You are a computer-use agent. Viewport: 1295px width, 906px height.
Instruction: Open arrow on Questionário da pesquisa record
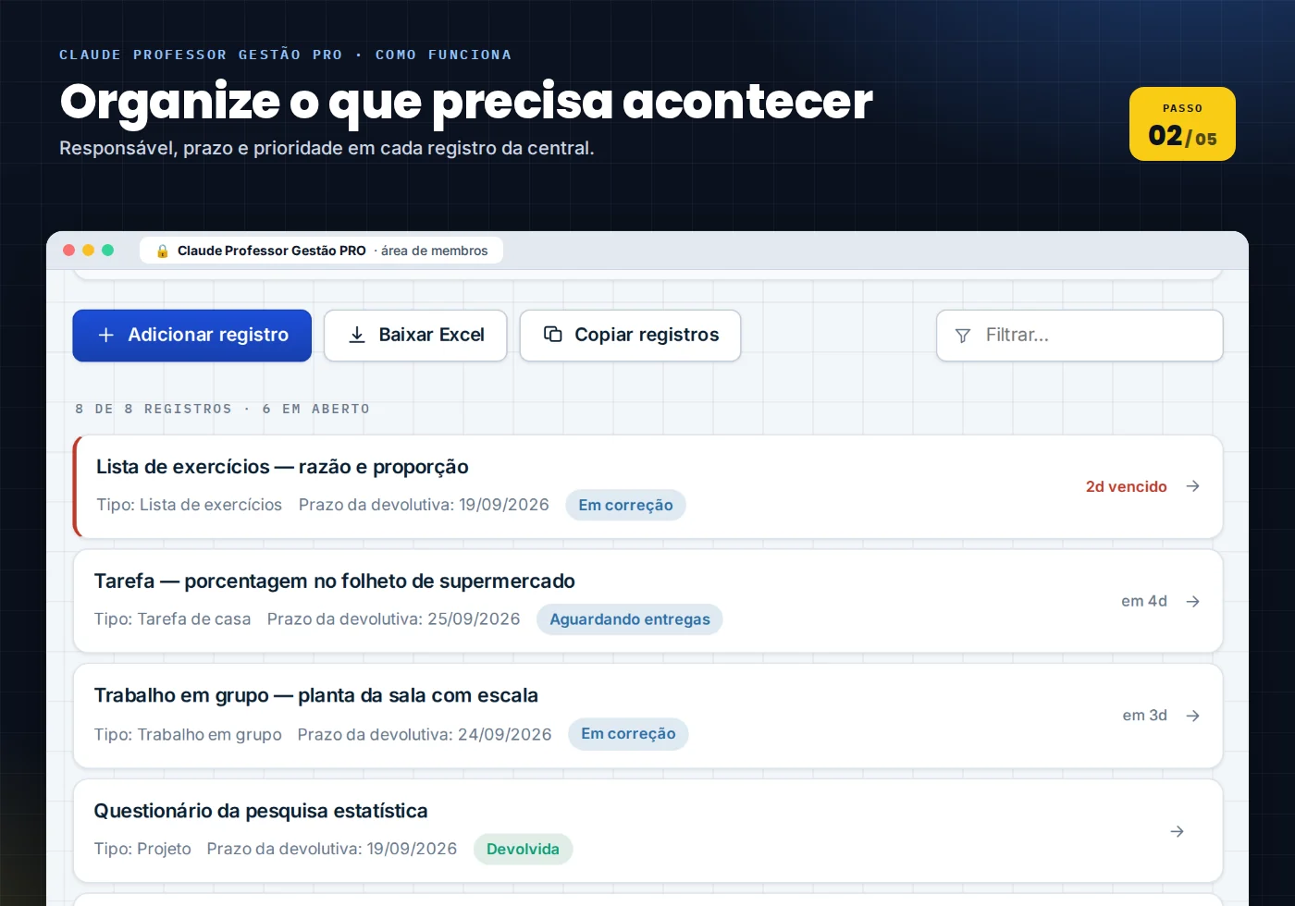(x=1178, y=831)
